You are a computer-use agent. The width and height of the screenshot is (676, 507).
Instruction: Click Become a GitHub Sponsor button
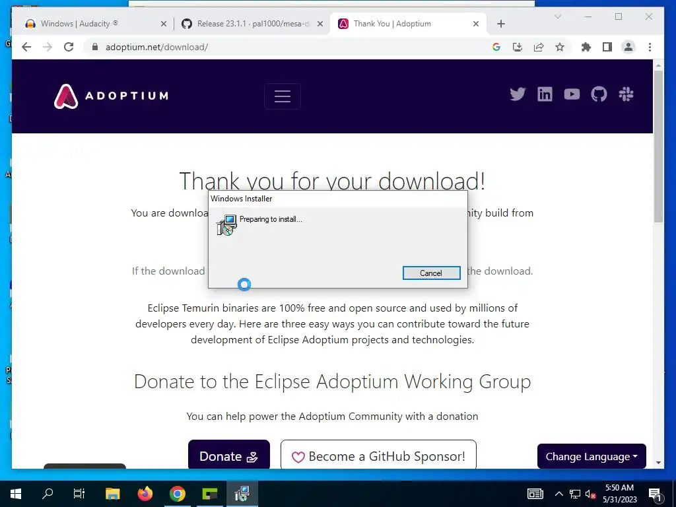tap(378, 456)
